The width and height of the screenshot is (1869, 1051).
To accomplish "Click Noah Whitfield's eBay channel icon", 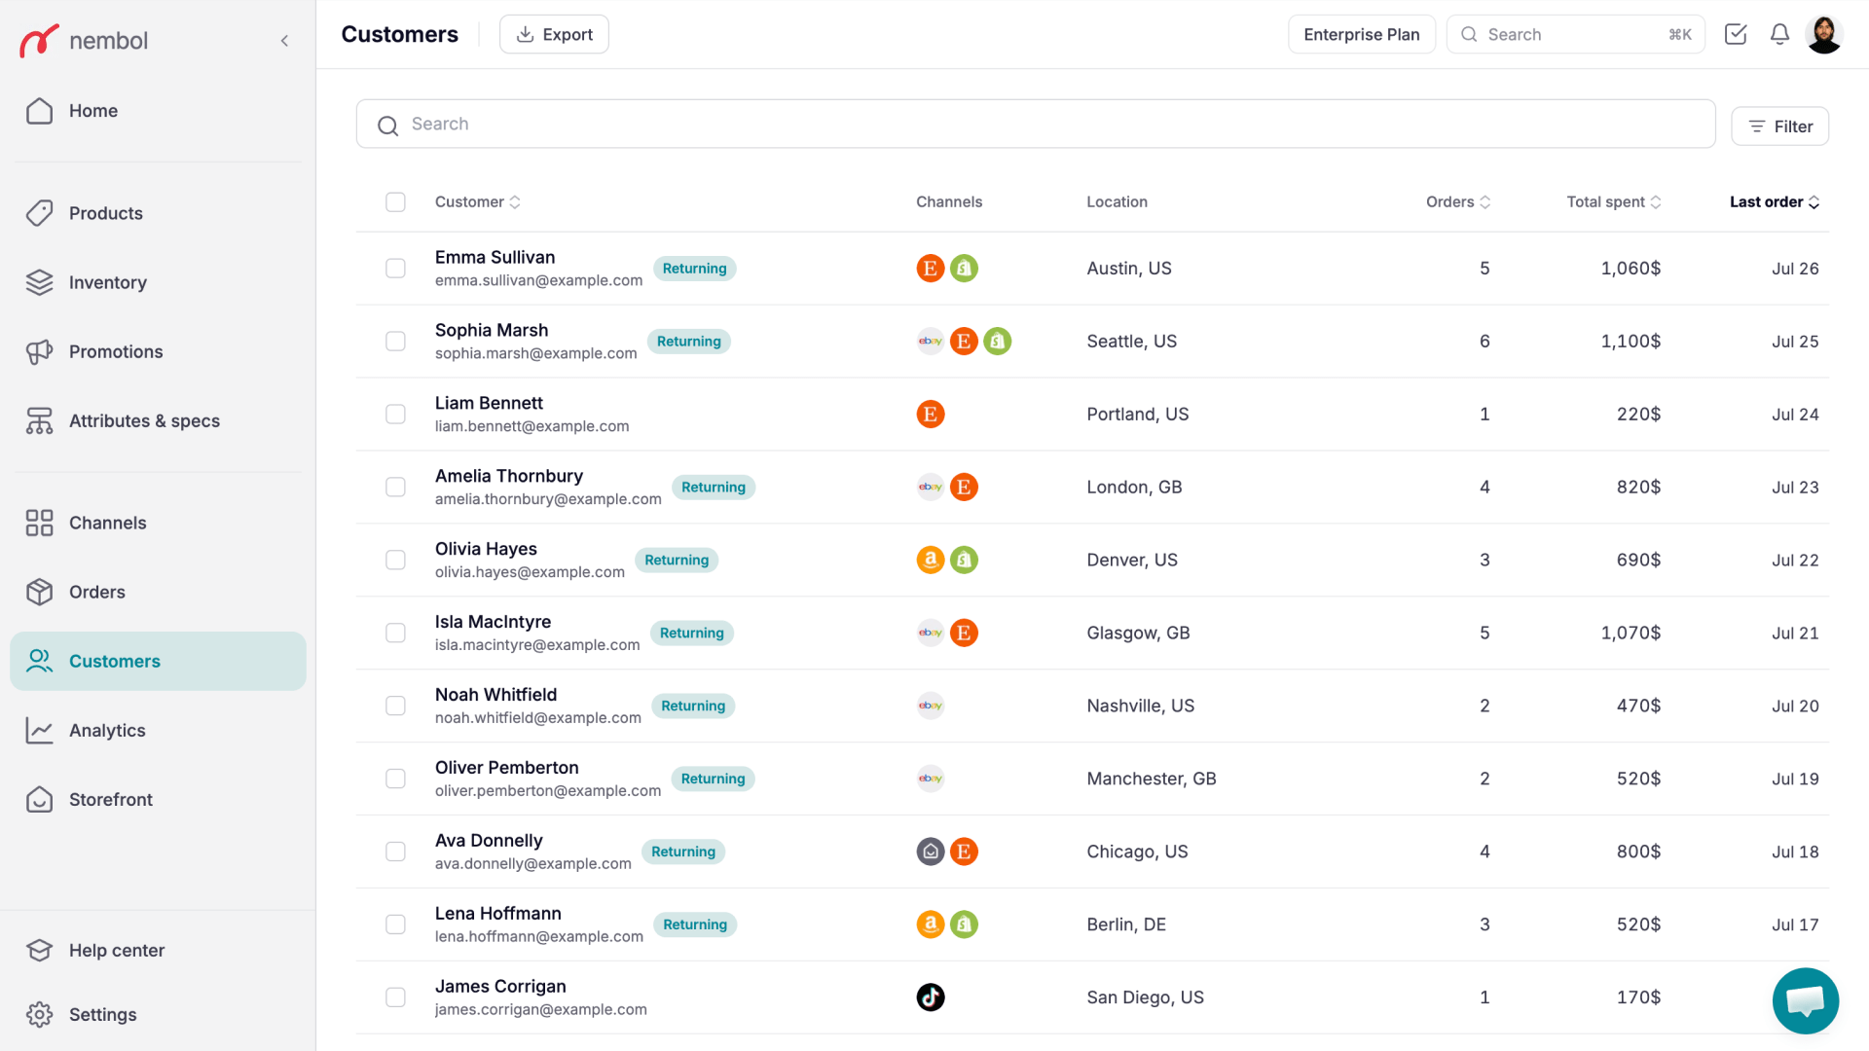I will point(931,707).
